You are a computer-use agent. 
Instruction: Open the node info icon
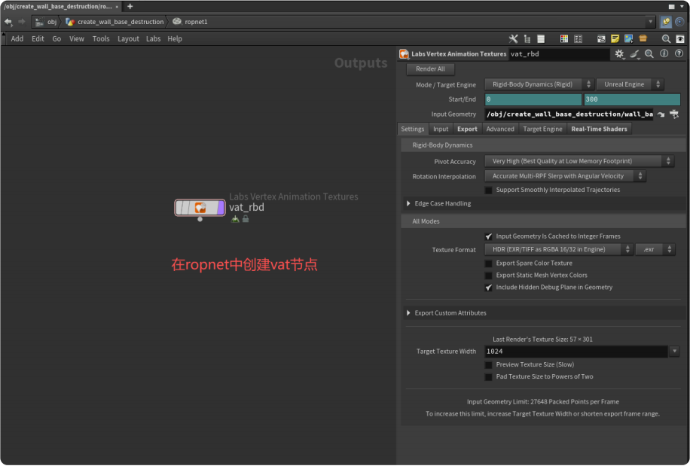(664, 54)
